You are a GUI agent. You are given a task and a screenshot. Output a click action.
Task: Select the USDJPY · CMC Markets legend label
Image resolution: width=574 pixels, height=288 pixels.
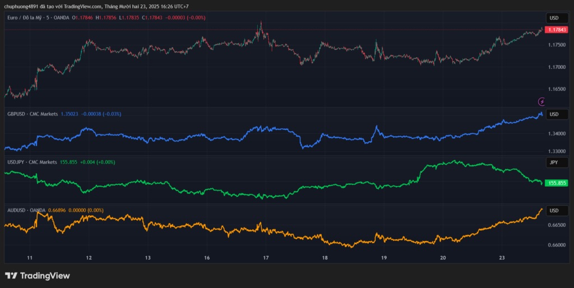[x=32, y=162]
